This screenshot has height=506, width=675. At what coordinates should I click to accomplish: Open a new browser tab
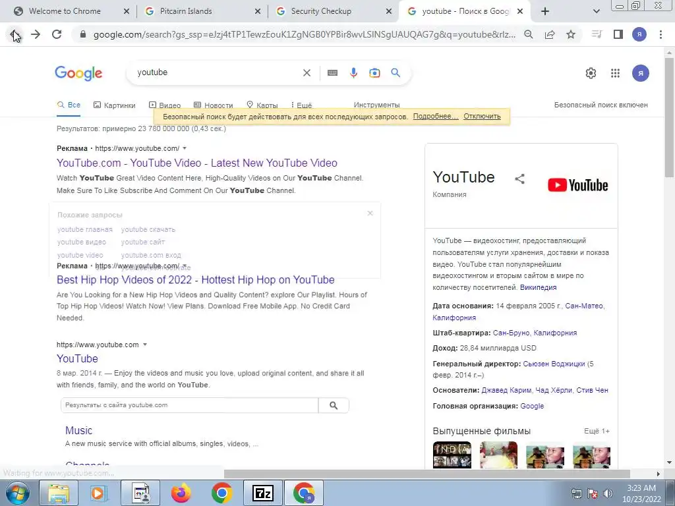click(x=545, y=11)
